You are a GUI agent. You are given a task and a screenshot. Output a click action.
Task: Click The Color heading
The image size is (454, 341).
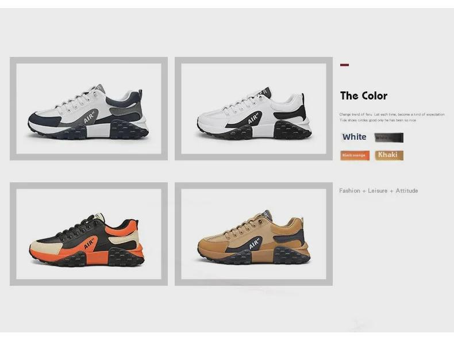(x=364, y=96)
